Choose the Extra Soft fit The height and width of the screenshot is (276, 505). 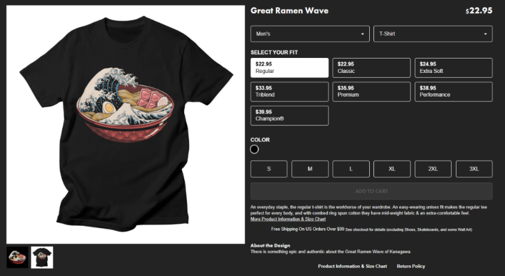(454, 68)
